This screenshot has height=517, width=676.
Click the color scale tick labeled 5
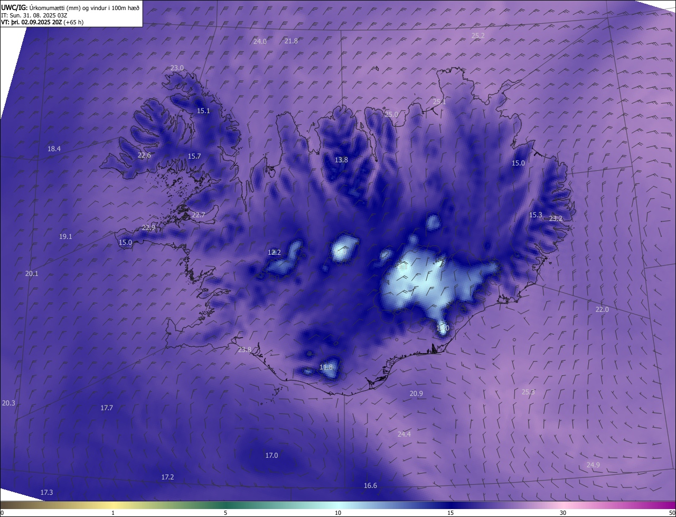point(226,513)
